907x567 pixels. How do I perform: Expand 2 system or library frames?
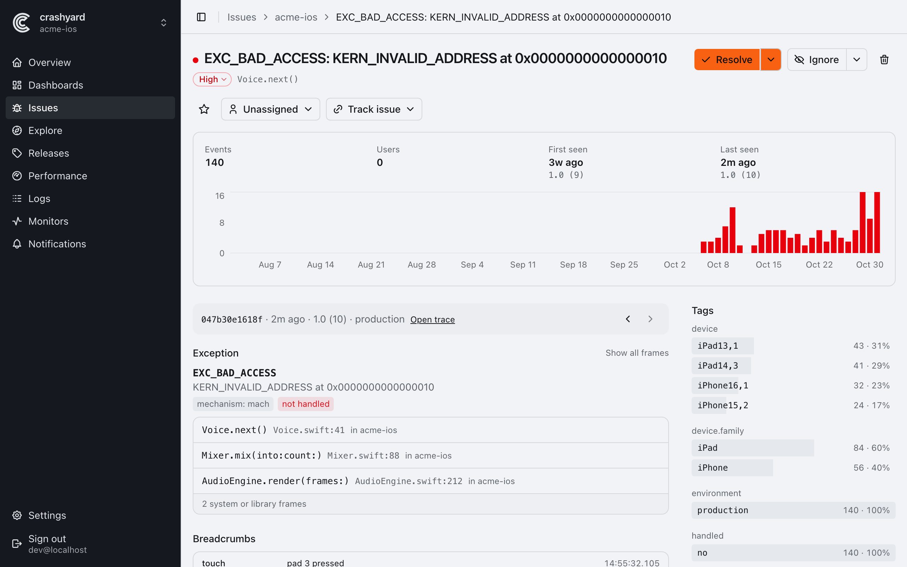[x=430, y=504]
